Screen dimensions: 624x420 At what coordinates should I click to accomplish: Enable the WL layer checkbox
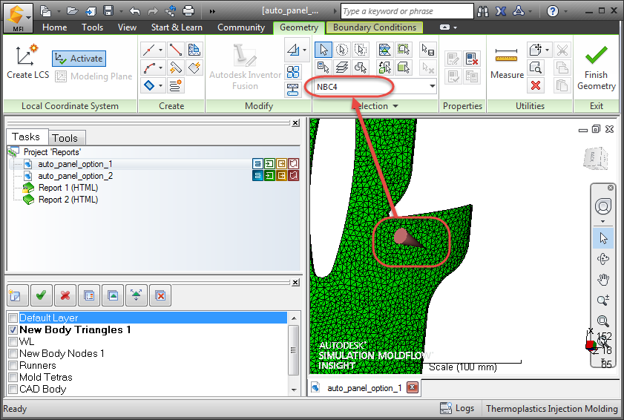point(13,341)
